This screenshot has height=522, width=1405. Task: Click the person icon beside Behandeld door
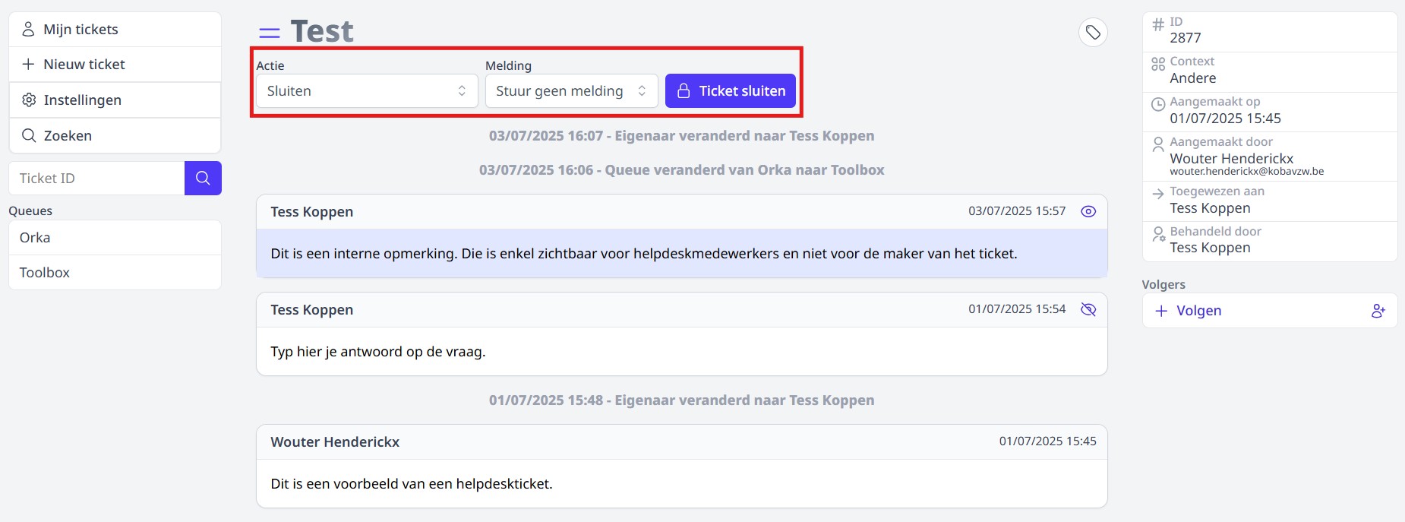1158,234
